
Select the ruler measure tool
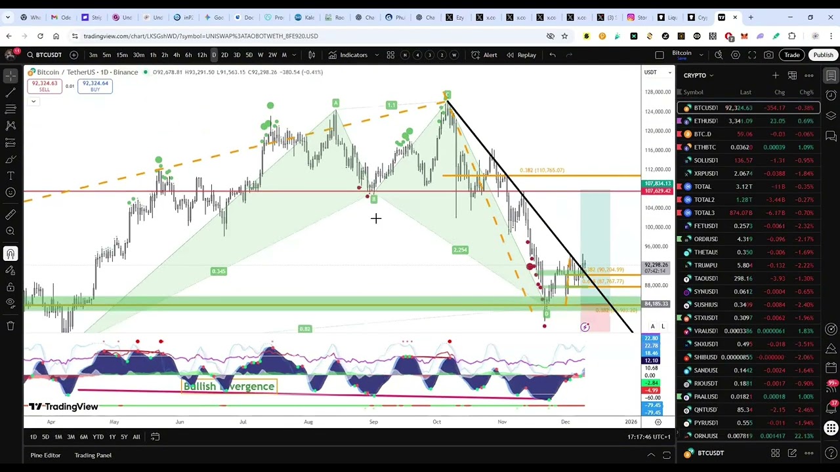click(10, 214)
